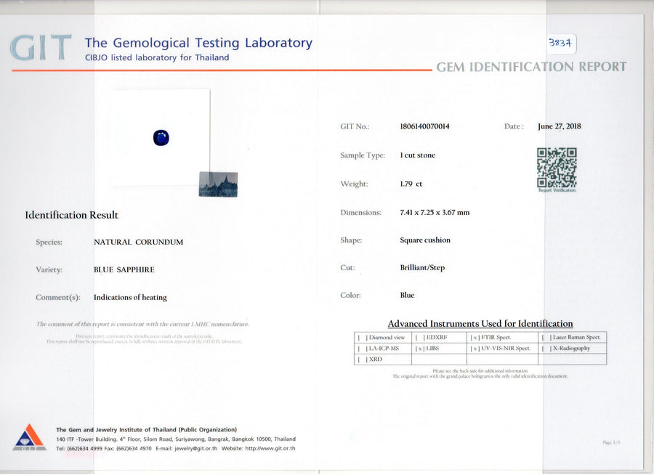Toggle the X-Radiography checkbox
The width and height of the screenshot is (654, 475).
point(545,349)
